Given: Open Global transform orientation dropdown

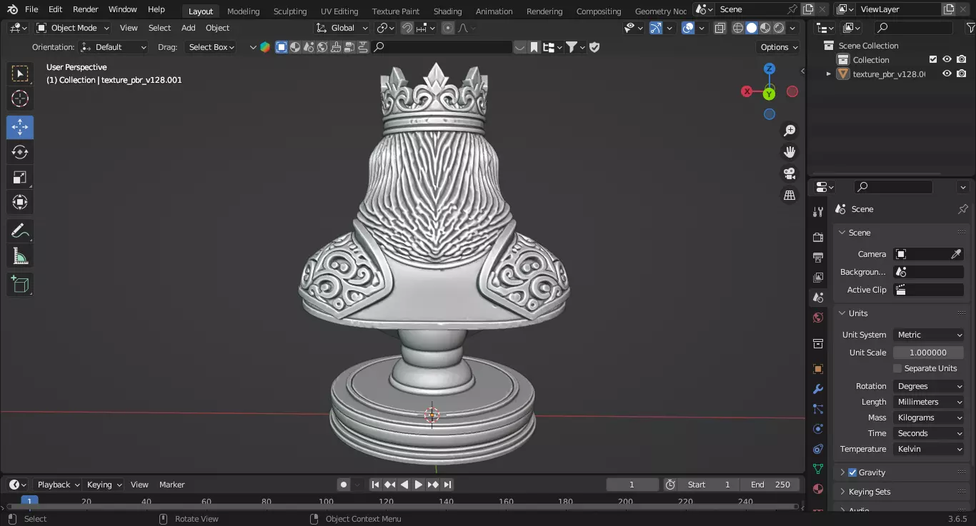Looking at the screenshot, I should tap(342, 28).
